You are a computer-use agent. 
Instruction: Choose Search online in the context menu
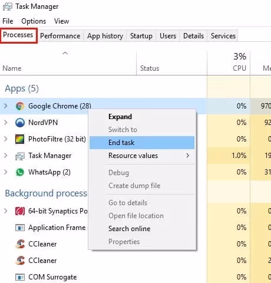(142, 229)
